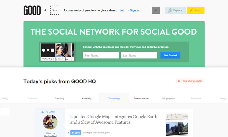This screenshot has width=228, height=137.
Task: Click the author avatar of Meghan Neal
Action: (50, 122)
